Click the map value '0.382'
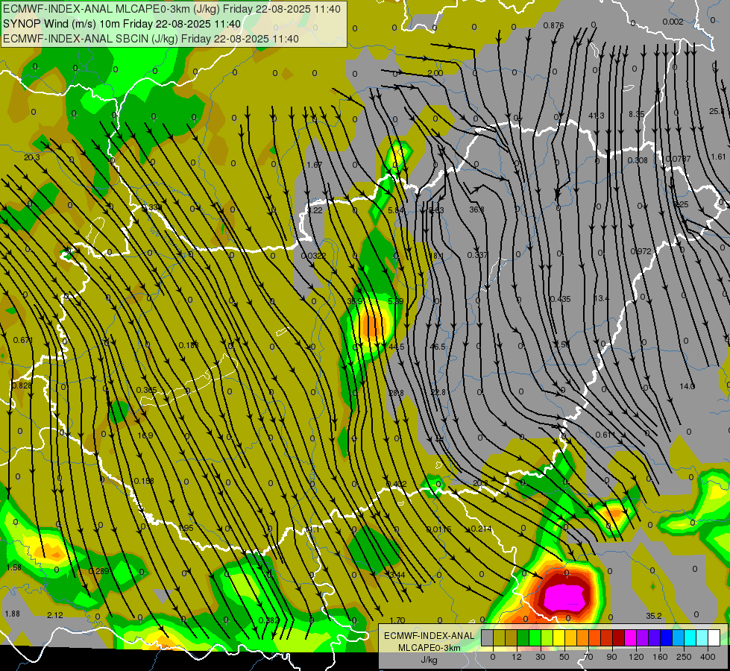The image size is (730, 671). click(x=268, y=620)
